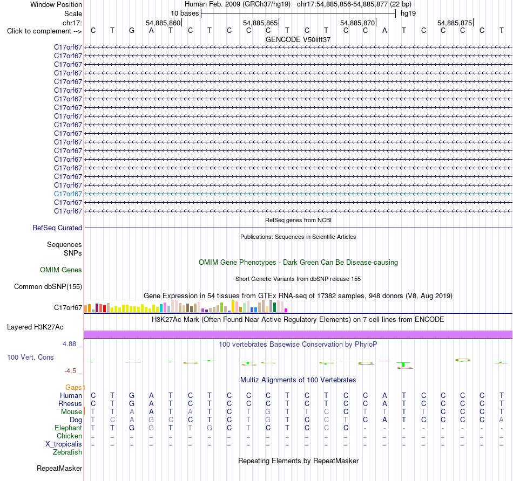The width and height of the screenshot is (513, 481).
Task: Open 'Repeating Elements by RepeatMasker' track title
Action: tap(298, 461)
